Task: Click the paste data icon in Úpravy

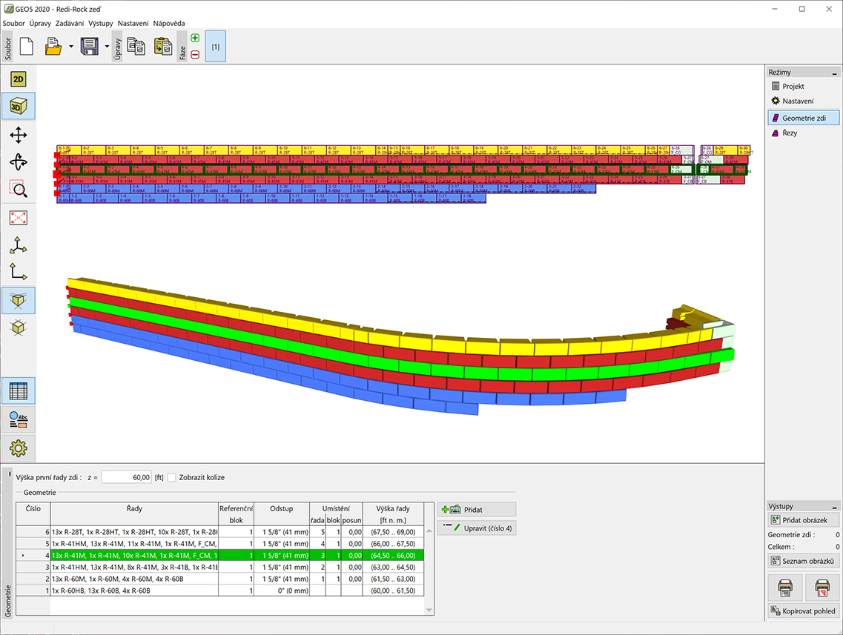Action: pos(163,46)
